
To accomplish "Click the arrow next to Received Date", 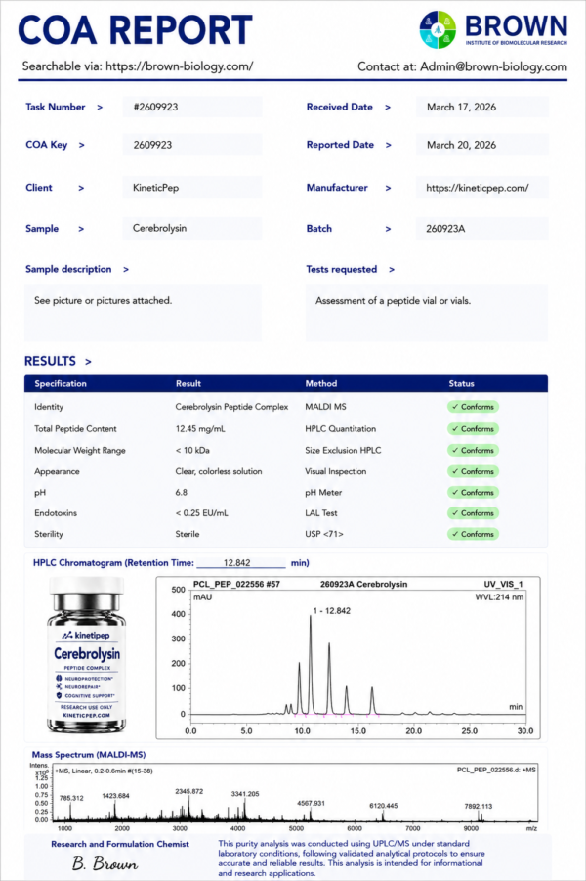I will [x=388, y=107].
